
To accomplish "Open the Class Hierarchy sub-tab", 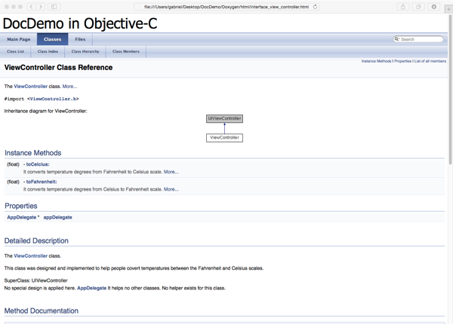I will (x=85, y=51).
